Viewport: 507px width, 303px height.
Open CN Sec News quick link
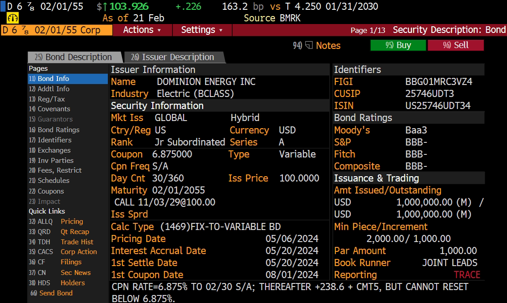(60, 273)
